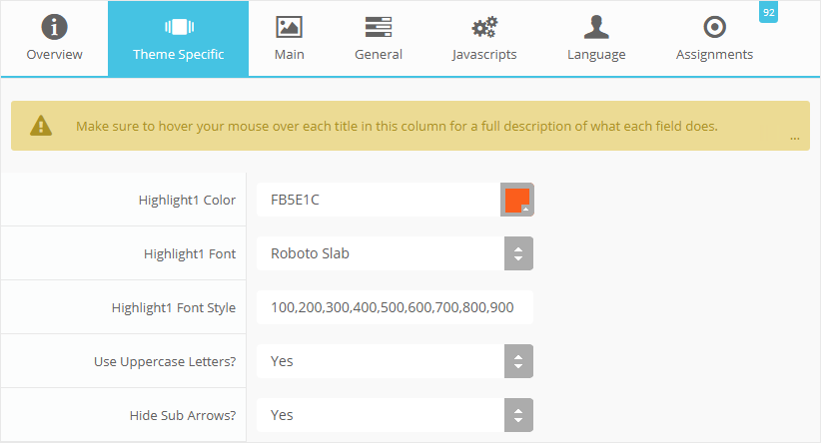Click the Hide Sub Arrows label

click(183, 415)
